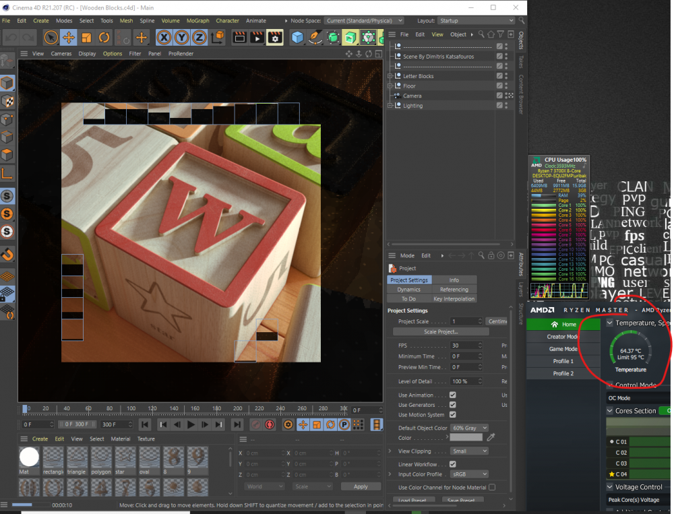Enable Use Color Channel for Node Material
The width and height of the screenshot is (674, 514).
(492, 487)
